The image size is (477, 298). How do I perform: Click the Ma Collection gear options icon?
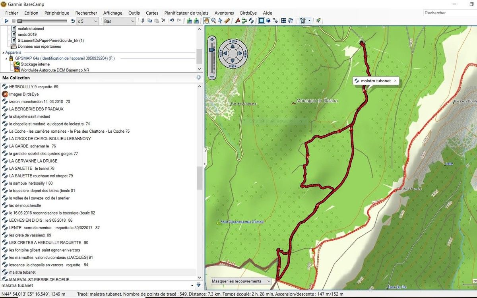click(x=199, y=77)
